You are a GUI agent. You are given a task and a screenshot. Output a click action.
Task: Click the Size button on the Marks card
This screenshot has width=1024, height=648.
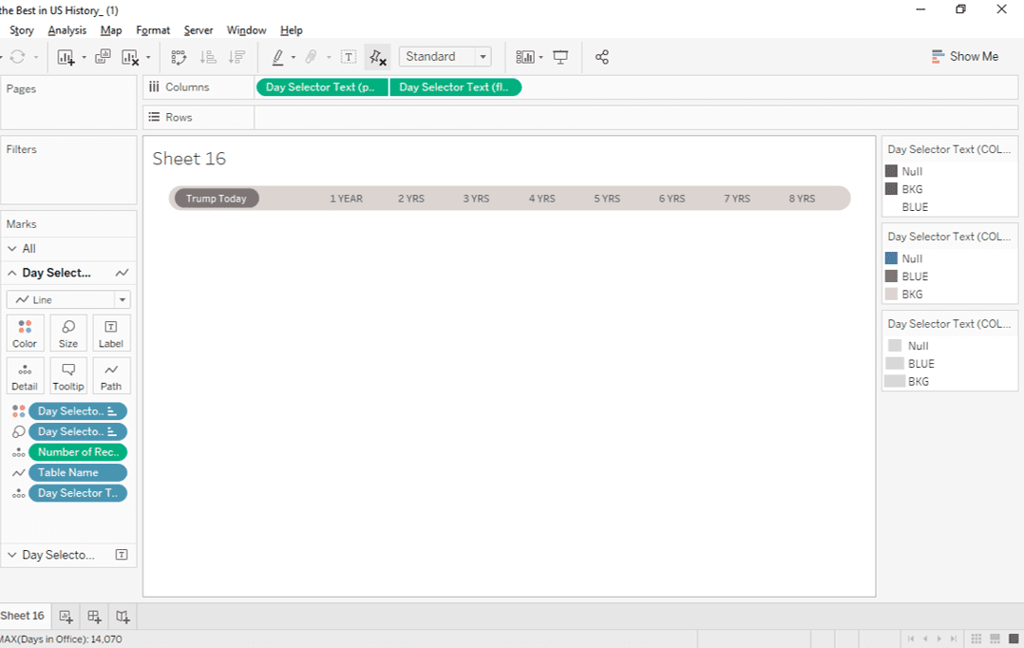point(67,333)
